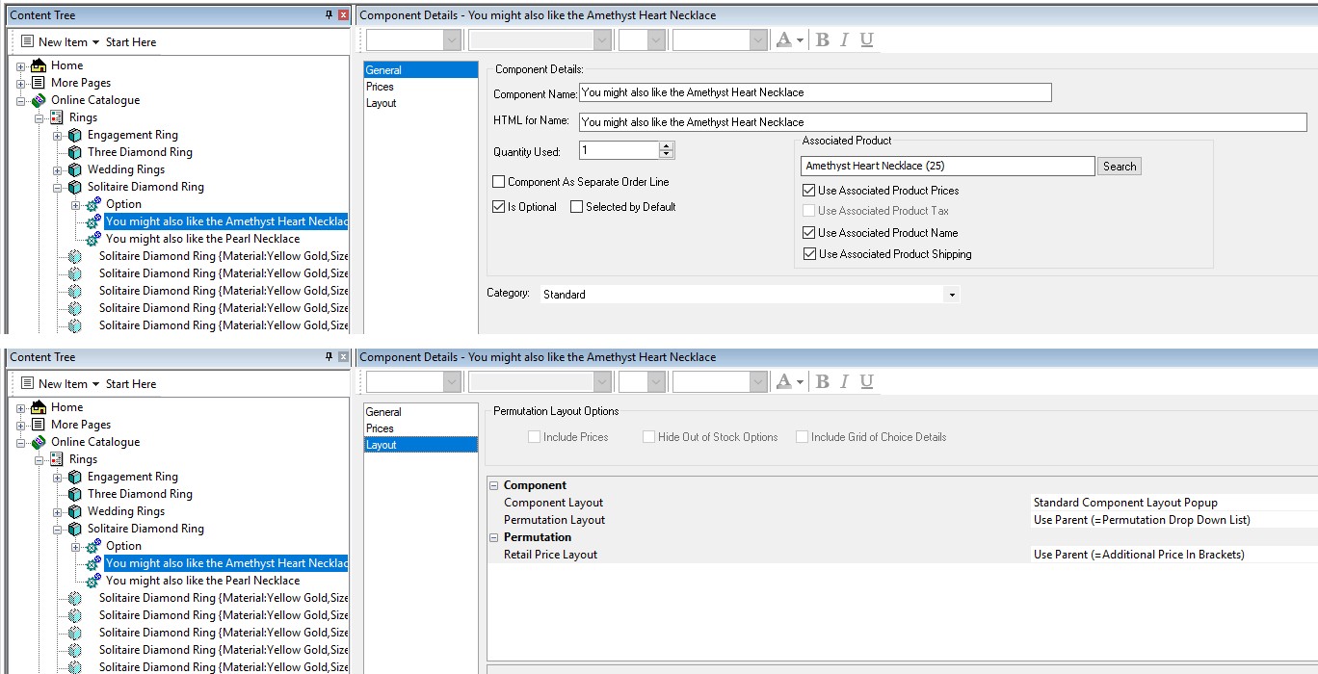Click the pin icon on the upper Content Tree header
Viewport: 1318px width, 674px height.
pyautogui.click(x=329, y=14)
